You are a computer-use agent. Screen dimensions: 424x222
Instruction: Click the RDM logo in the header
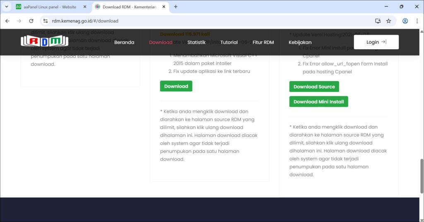(x=45, y=41)
